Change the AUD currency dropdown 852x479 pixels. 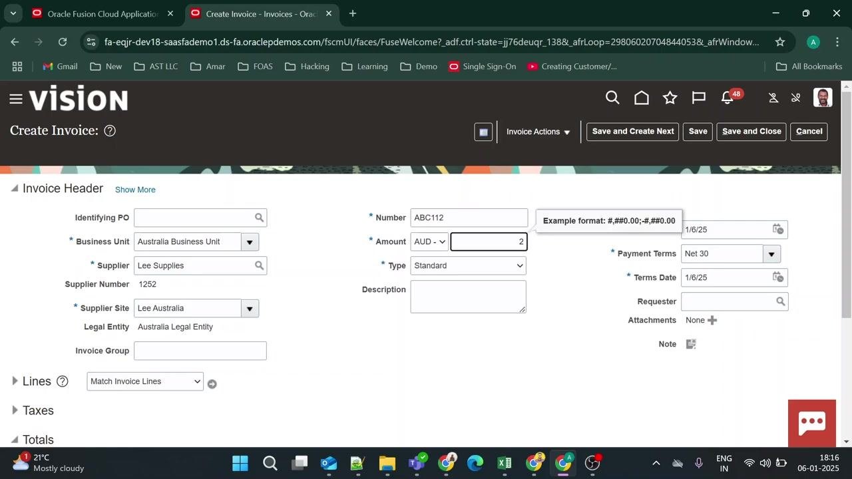coord(429,241)
